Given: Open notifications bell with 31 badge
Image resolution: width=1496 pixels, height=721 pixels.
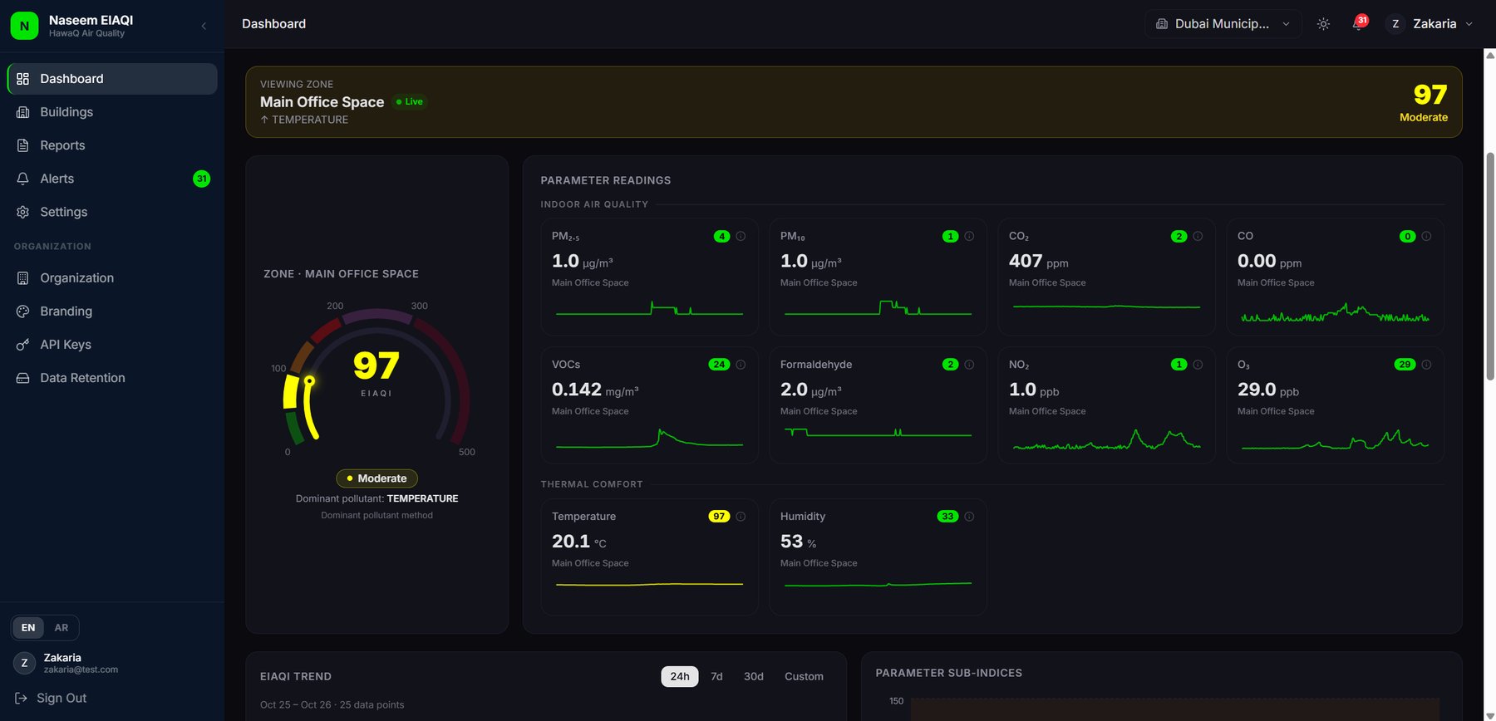Looking at the screenshot, I should pyautogui.click(x=1358, y=23).
